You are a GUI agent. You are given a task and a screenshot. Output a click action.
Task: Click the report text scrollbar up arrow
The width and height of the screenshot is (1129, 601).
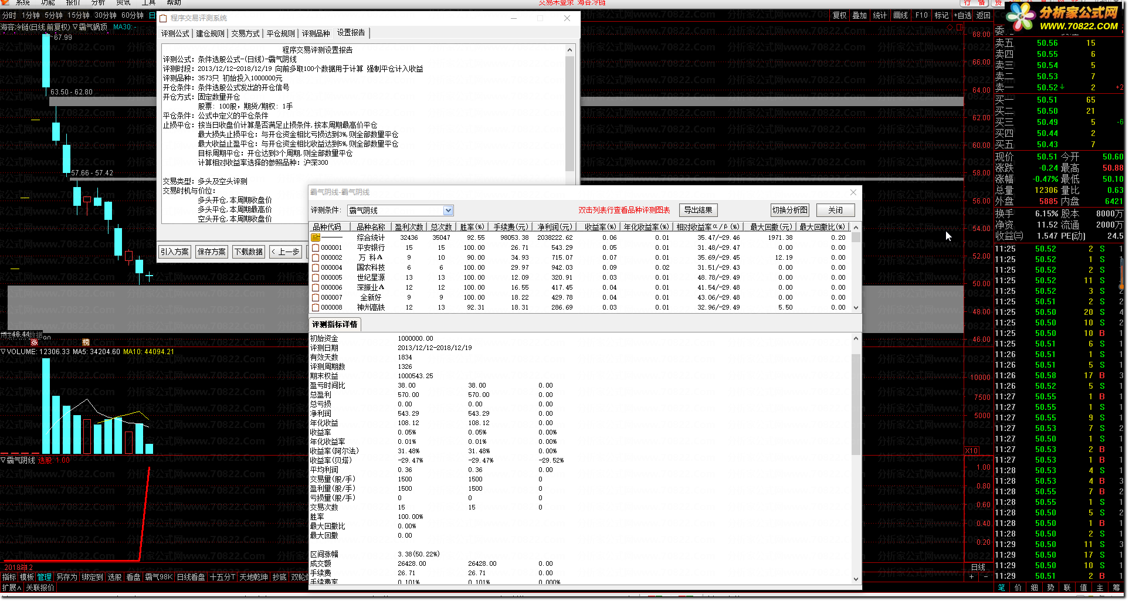click(569, 50)
